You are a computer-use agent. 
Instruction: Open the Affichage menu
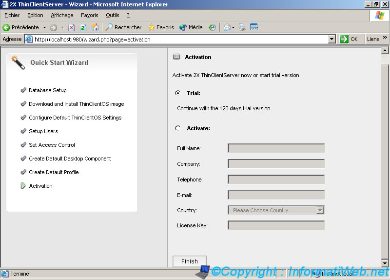[62, 16]
